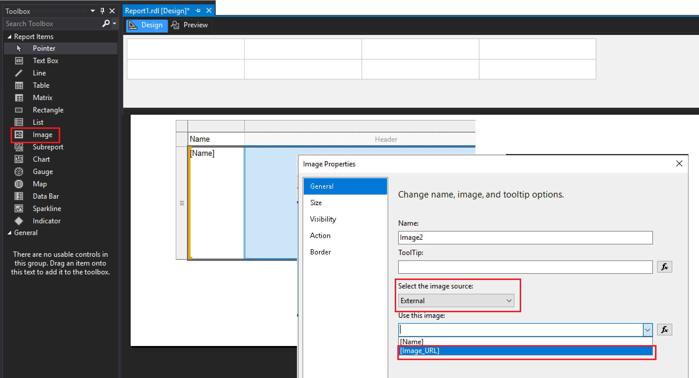Image resolution: width=699 pixels, height=378 pixels.
Task: Choose the Sparkline toolbox item
Action: (x=47, y=209)
